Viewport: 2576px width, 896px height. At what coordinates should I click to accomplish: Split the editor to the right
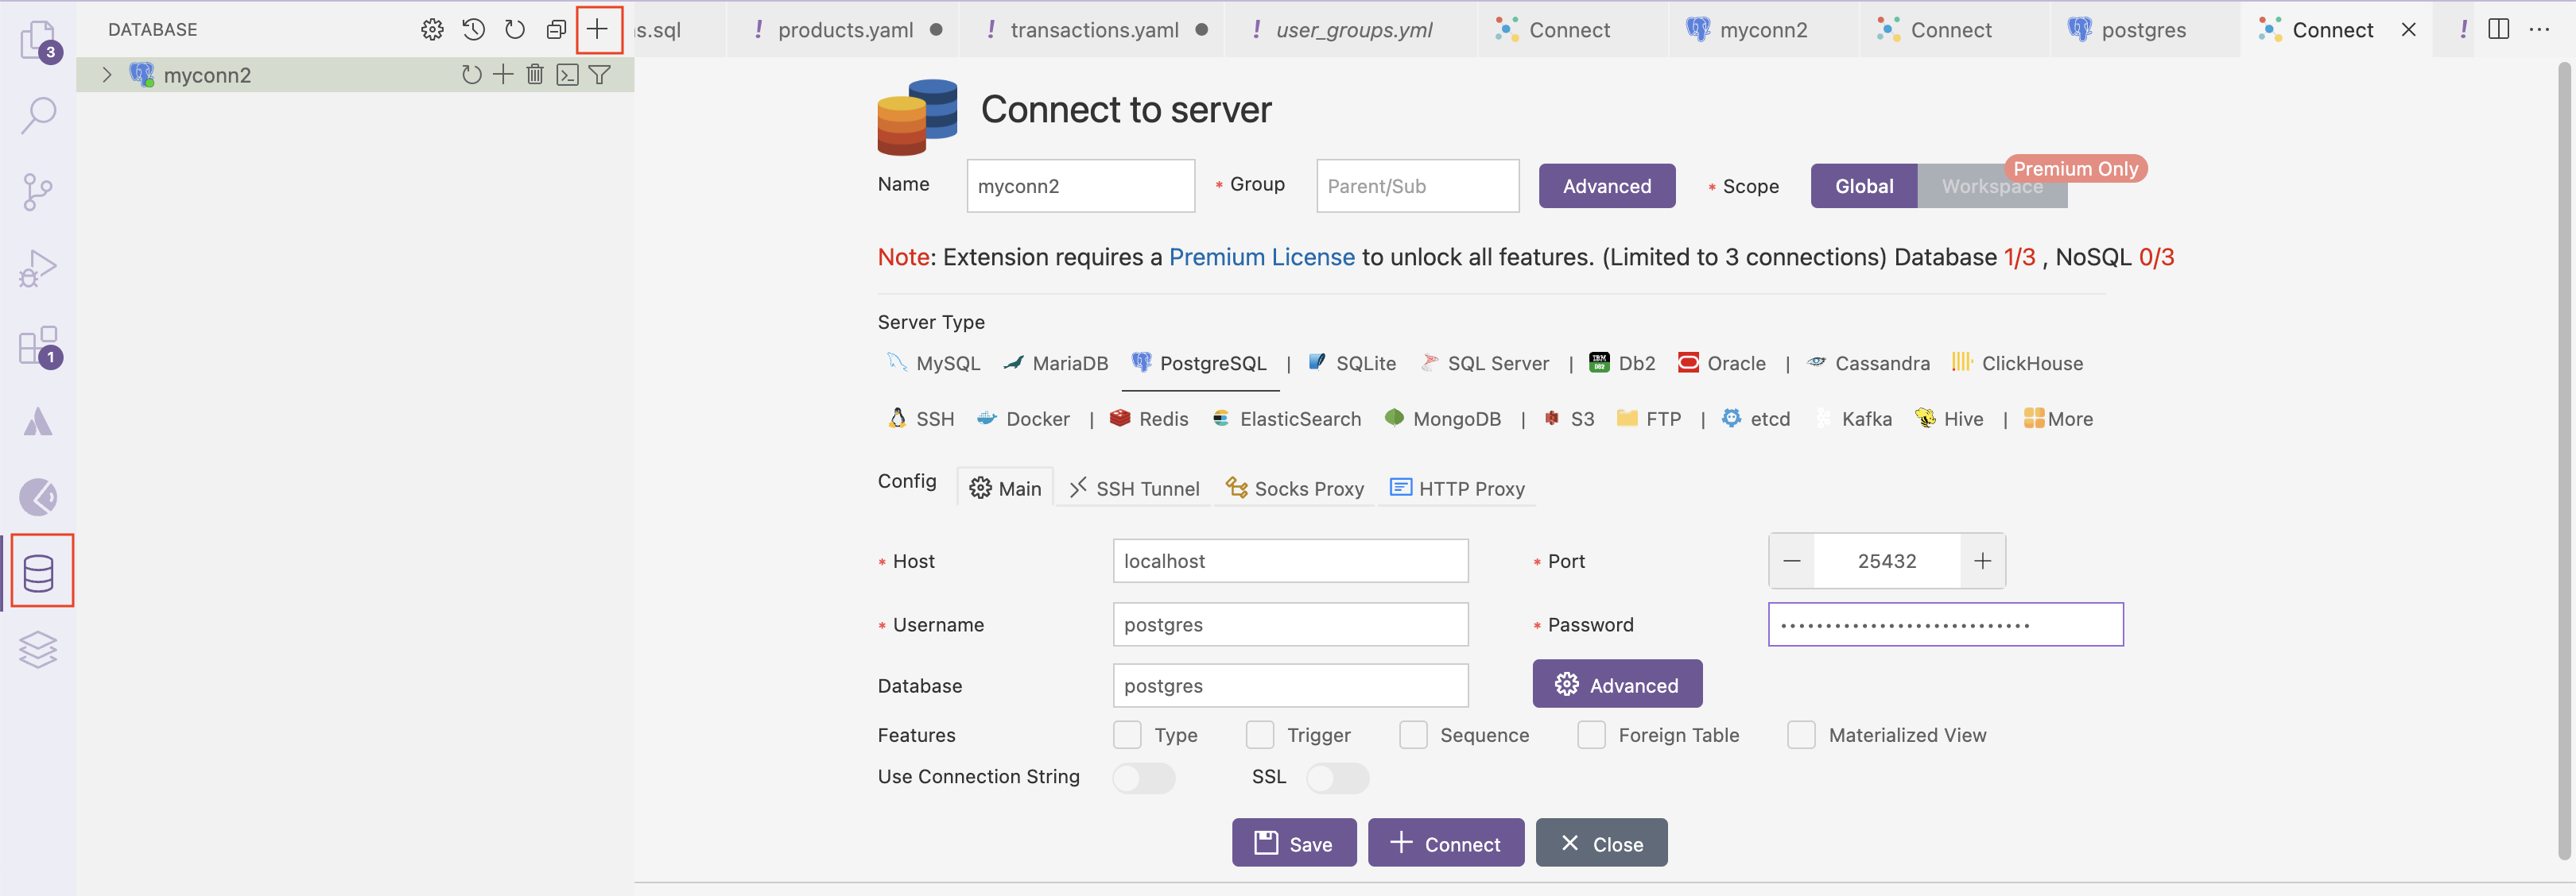pos(2498,29)
